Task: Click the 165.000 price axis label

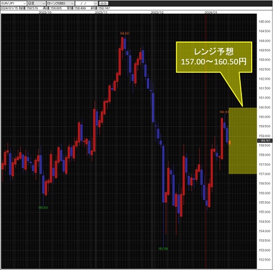Action: click(x=264, y=22)
